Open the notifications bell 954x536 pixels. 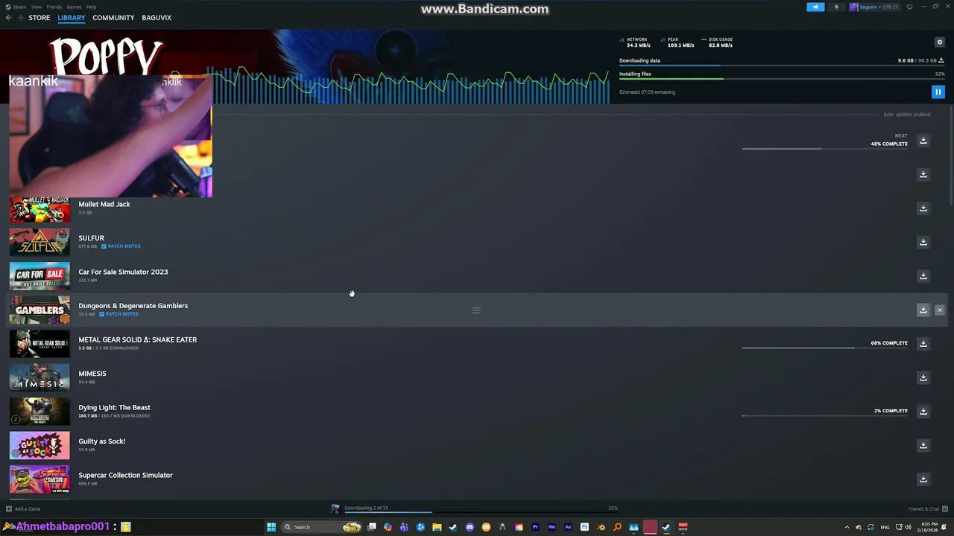(835, 7)
